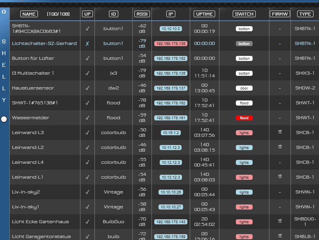Sort devices by RSSI header
319x240 pixels.
tap(142, 14)
